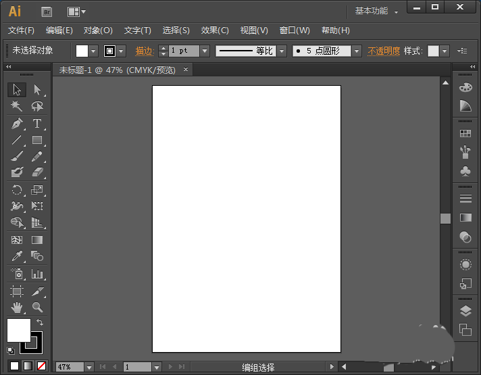
Task: Expand the fill color dropdown in control bar
Action: 93,51
